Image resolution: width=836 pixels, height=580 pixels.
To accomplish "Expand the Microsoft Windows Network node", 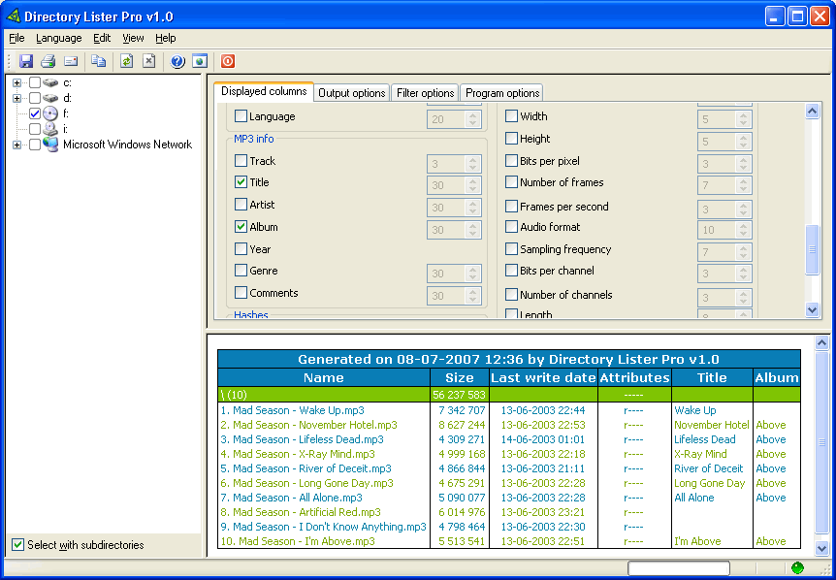I will [x=16, y=145].
